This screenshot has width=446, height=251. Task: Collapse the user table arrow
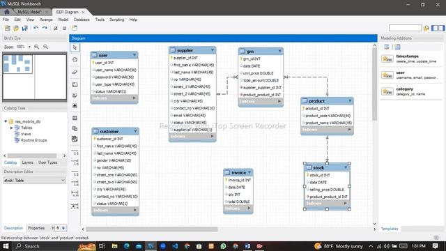(x=134, y=55)
